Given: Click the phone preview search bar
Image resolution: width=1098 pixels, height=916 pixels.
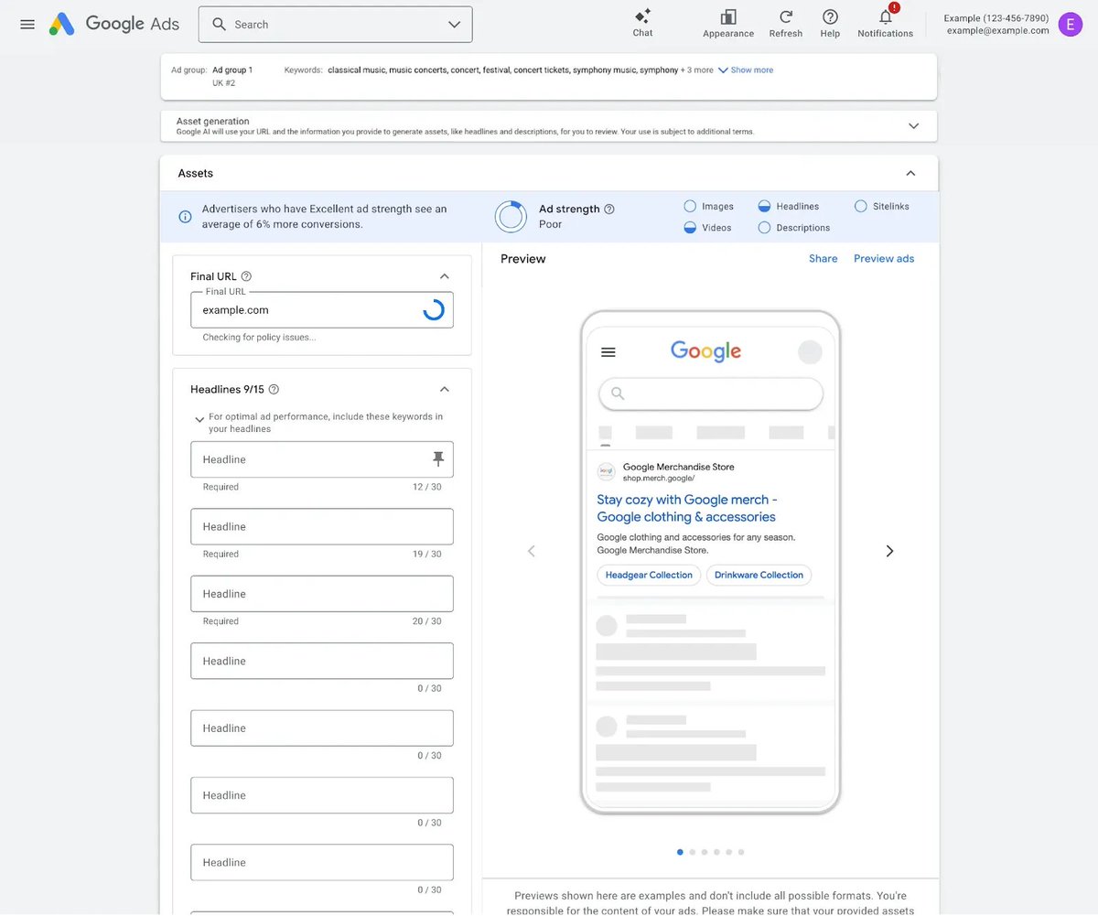Looking at the screenshot, I should pyautogui.click(x=711, y=393).
